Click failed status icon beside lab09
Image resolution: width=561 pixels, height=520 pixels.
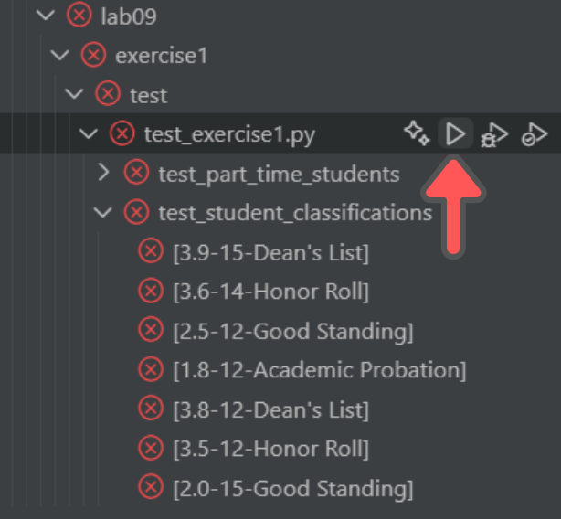pos(79,16)
